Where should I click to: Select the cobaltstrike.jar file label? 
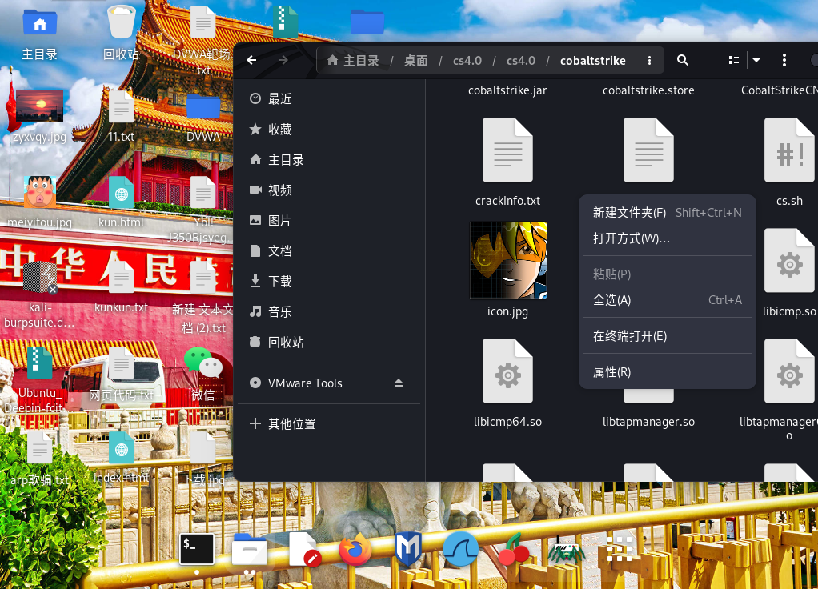[507, 90]
